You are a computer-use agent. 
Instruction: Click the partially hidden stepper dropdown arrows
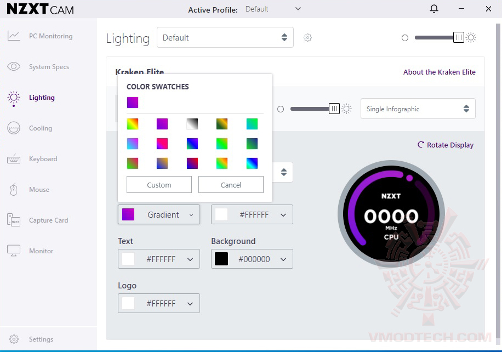[284, 172]
